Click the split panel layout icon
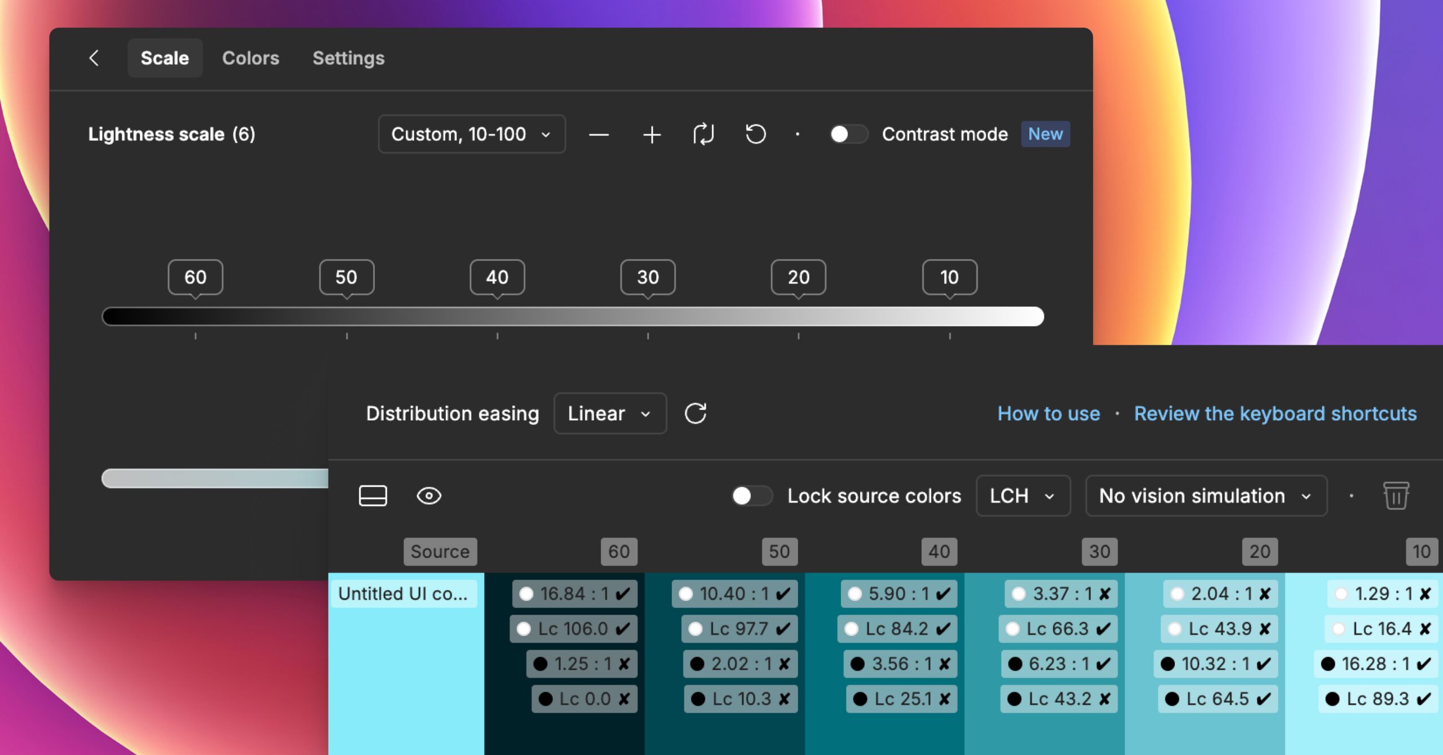This screenshot has height=755, width=1443. 373,496
